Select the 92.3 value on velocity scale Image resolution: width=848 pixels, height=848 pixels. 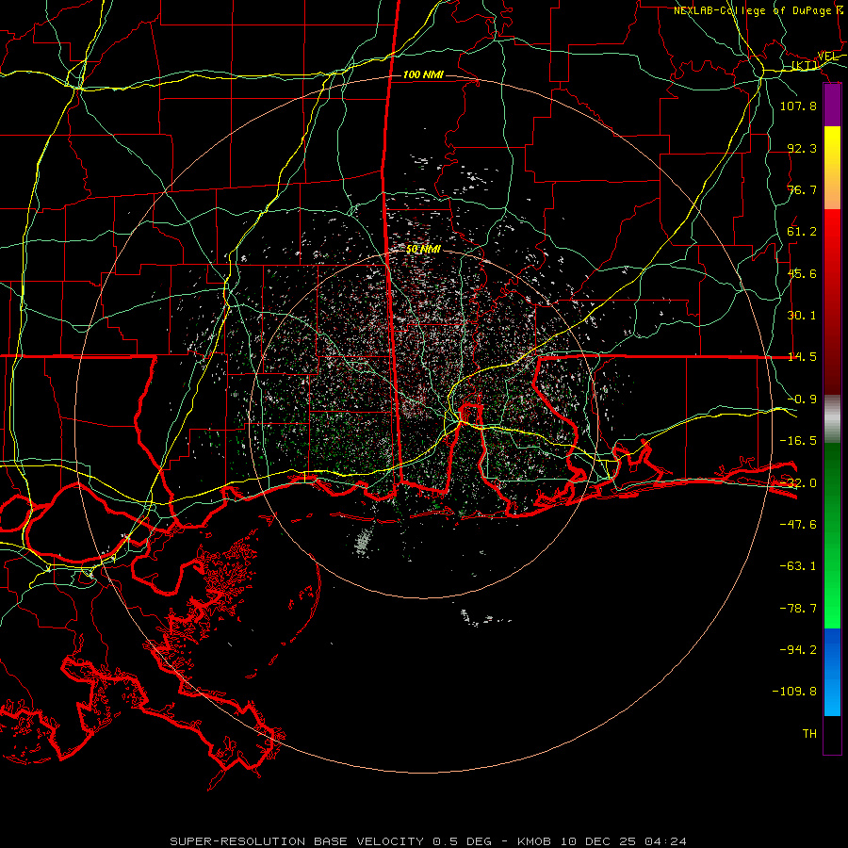pos(802,148)
